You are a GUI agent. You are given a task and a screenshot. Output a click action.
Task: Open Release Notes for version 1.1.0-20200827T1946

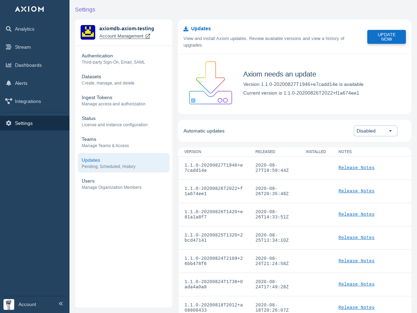pos(356,168)
